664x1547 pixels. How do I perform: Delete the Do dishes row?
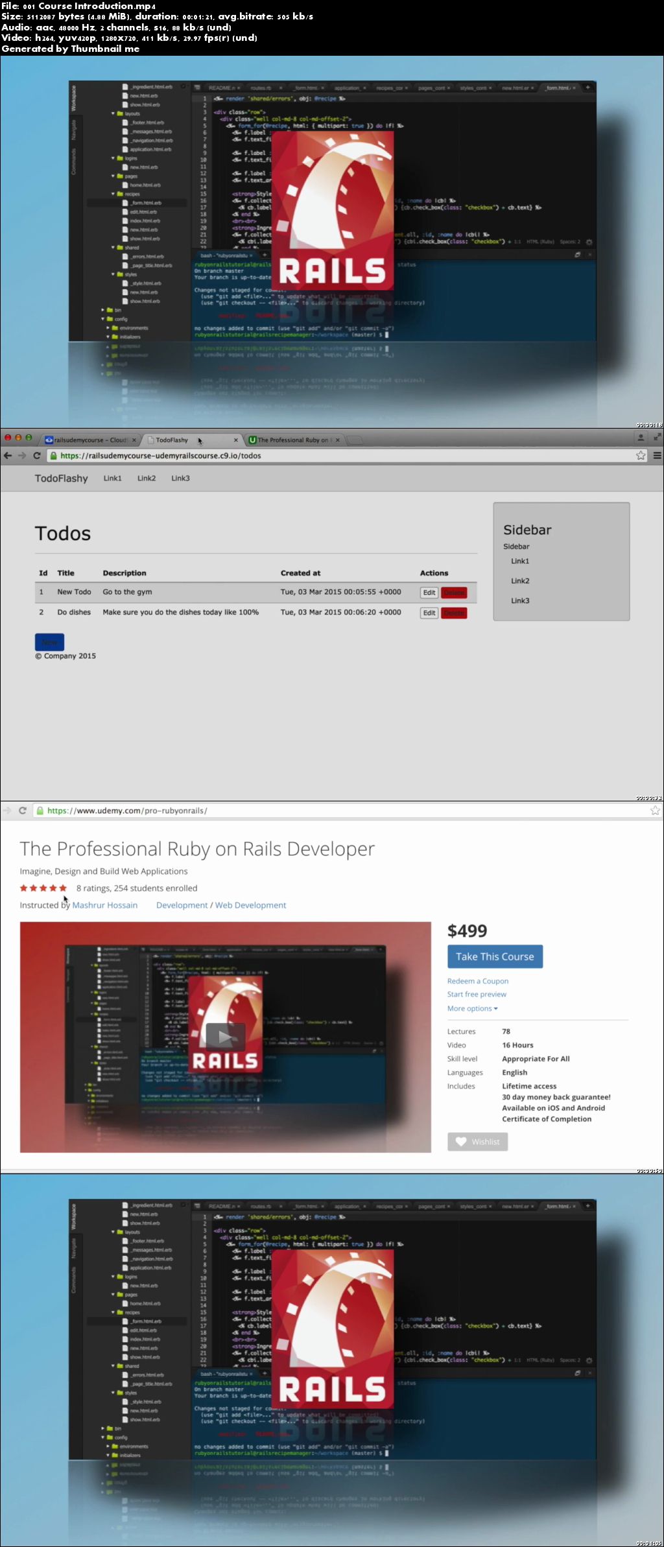tap(454, 613)
